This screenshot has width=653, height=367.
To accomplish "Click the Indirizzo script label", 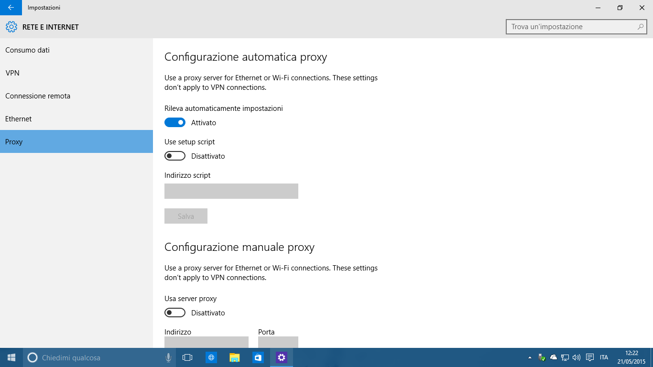I will click(187, 175).
